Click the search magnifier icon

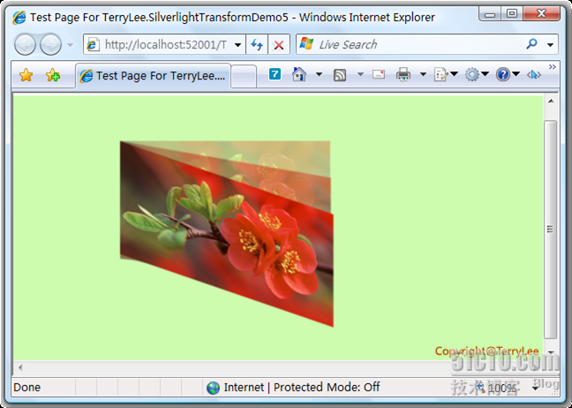(531, 44)
